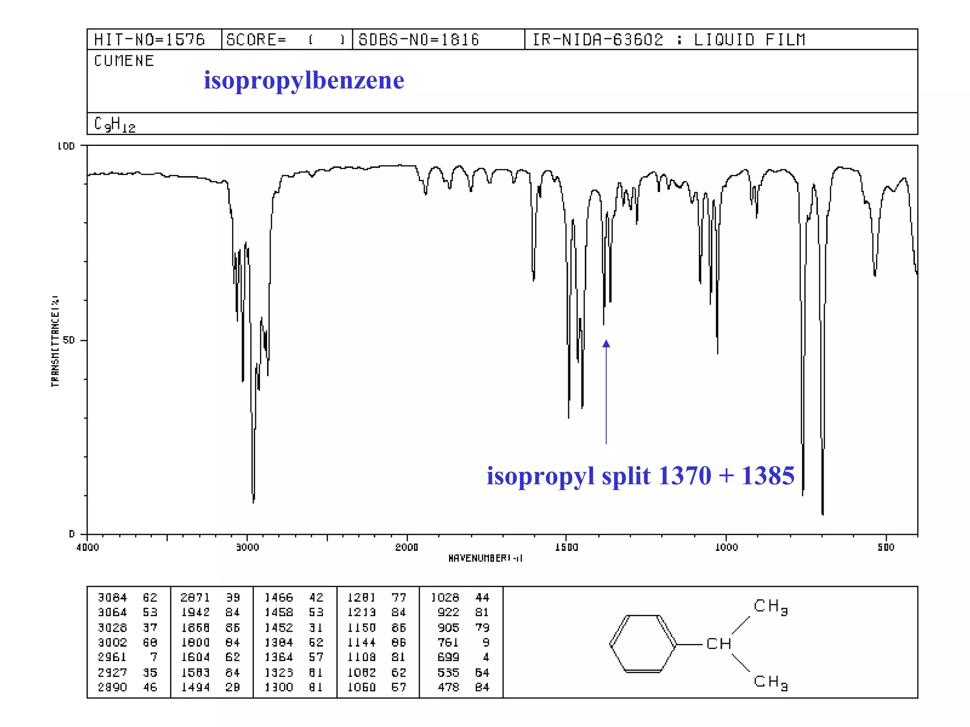
Task: Click the peak table entry 1942
Action: click(x=195, y=612)
